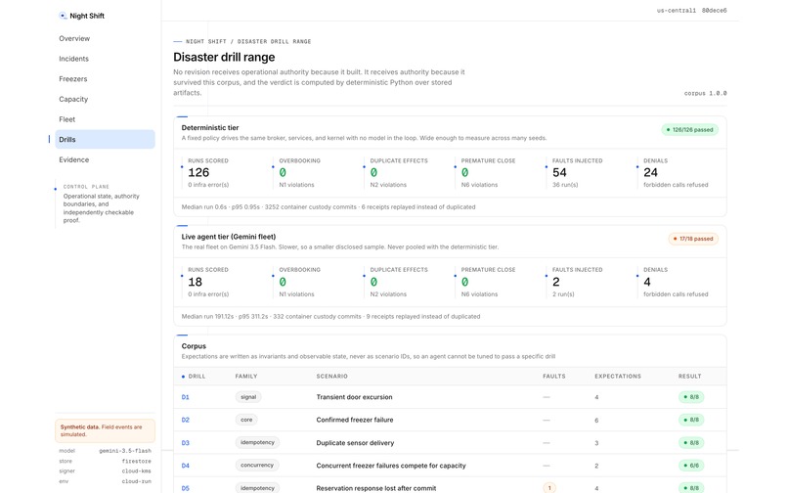
Task: Click the RESULT column header
Action: coord(689,377)
